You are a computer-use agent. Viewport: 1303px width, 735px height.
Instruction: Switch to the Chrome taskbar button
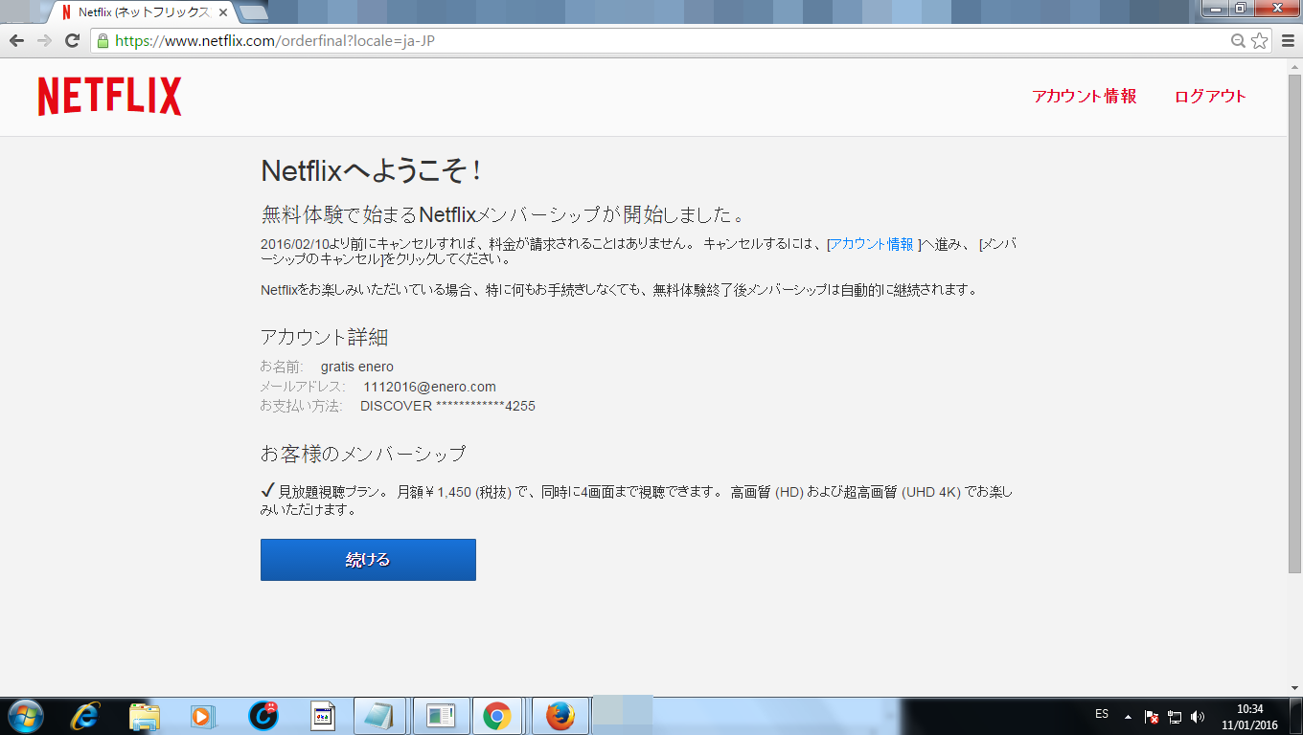point(497,716)
